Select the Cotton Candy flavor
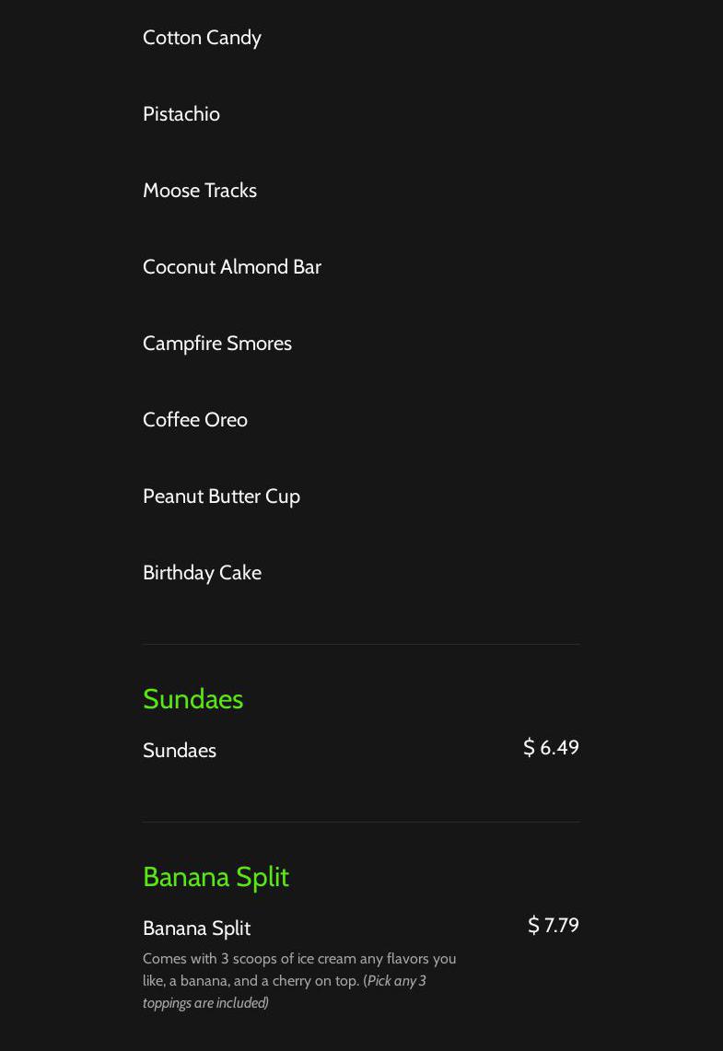 202,38
